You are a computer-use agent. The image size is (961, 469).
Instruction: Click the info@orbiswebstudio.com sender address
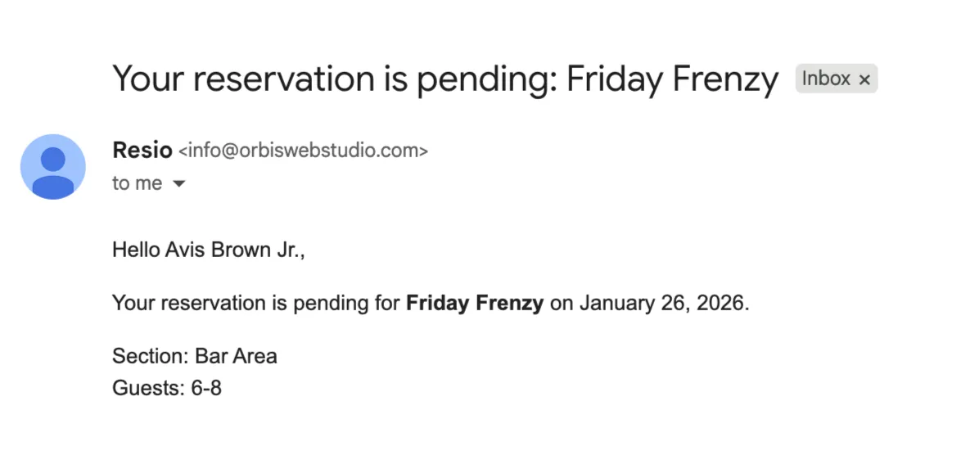click(303, 151)
